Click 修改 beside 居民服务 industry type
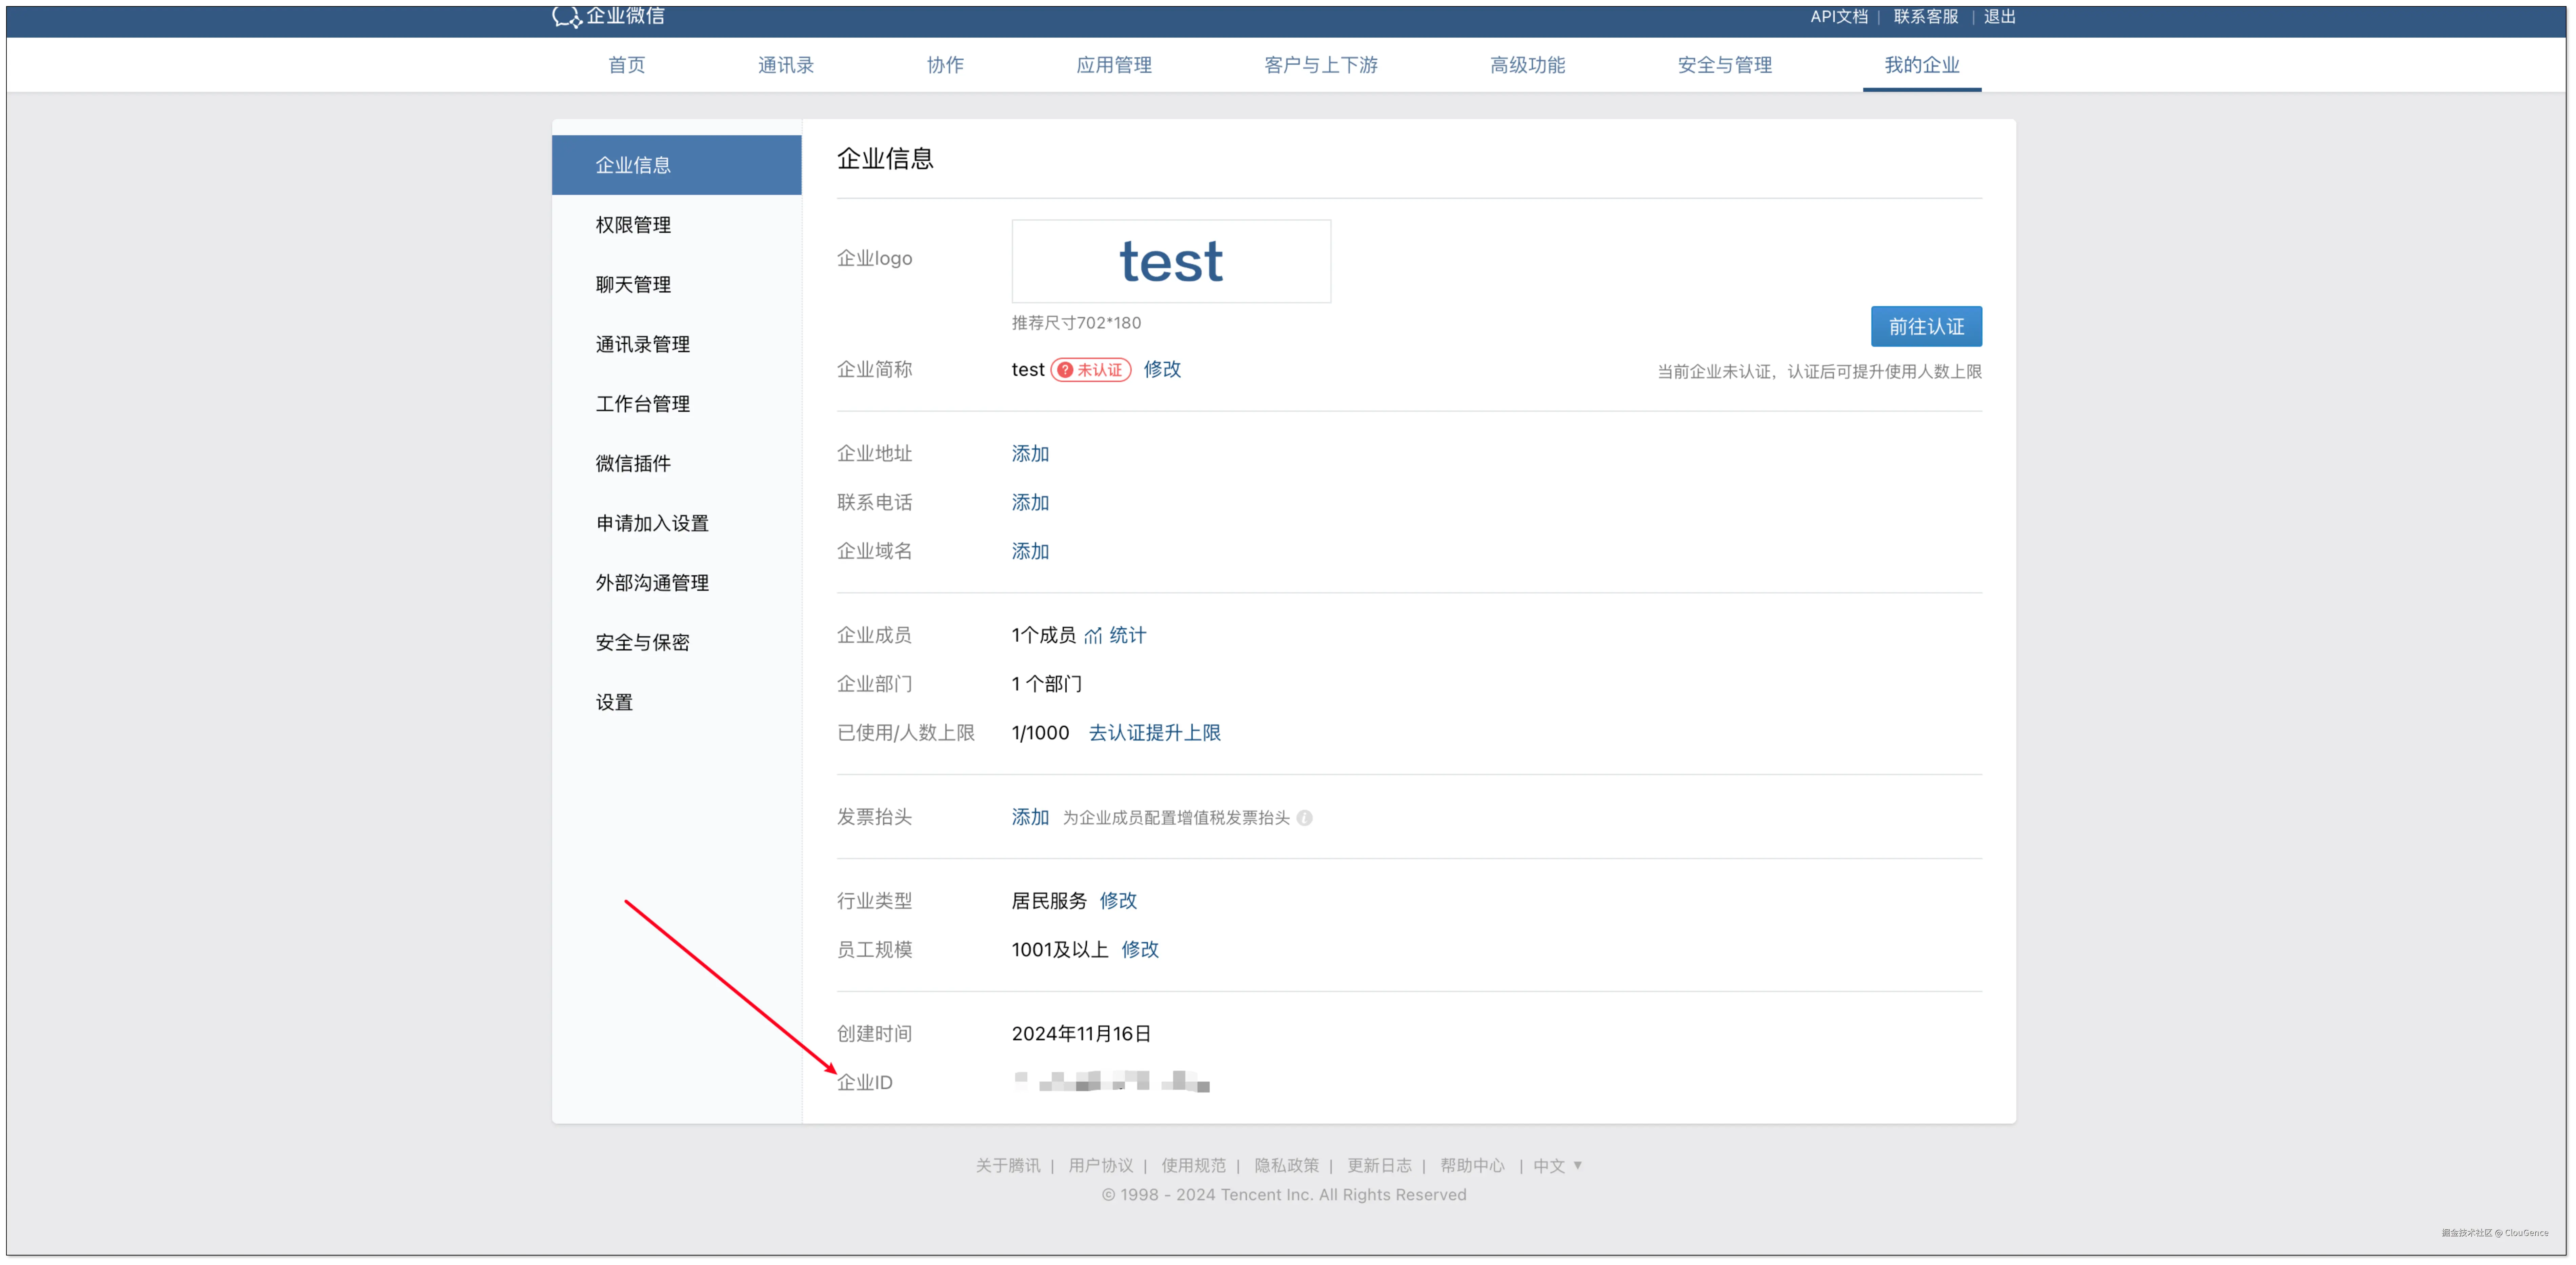The height and width of the screenshot is (1265, 2576). [x=1118, y=901]
